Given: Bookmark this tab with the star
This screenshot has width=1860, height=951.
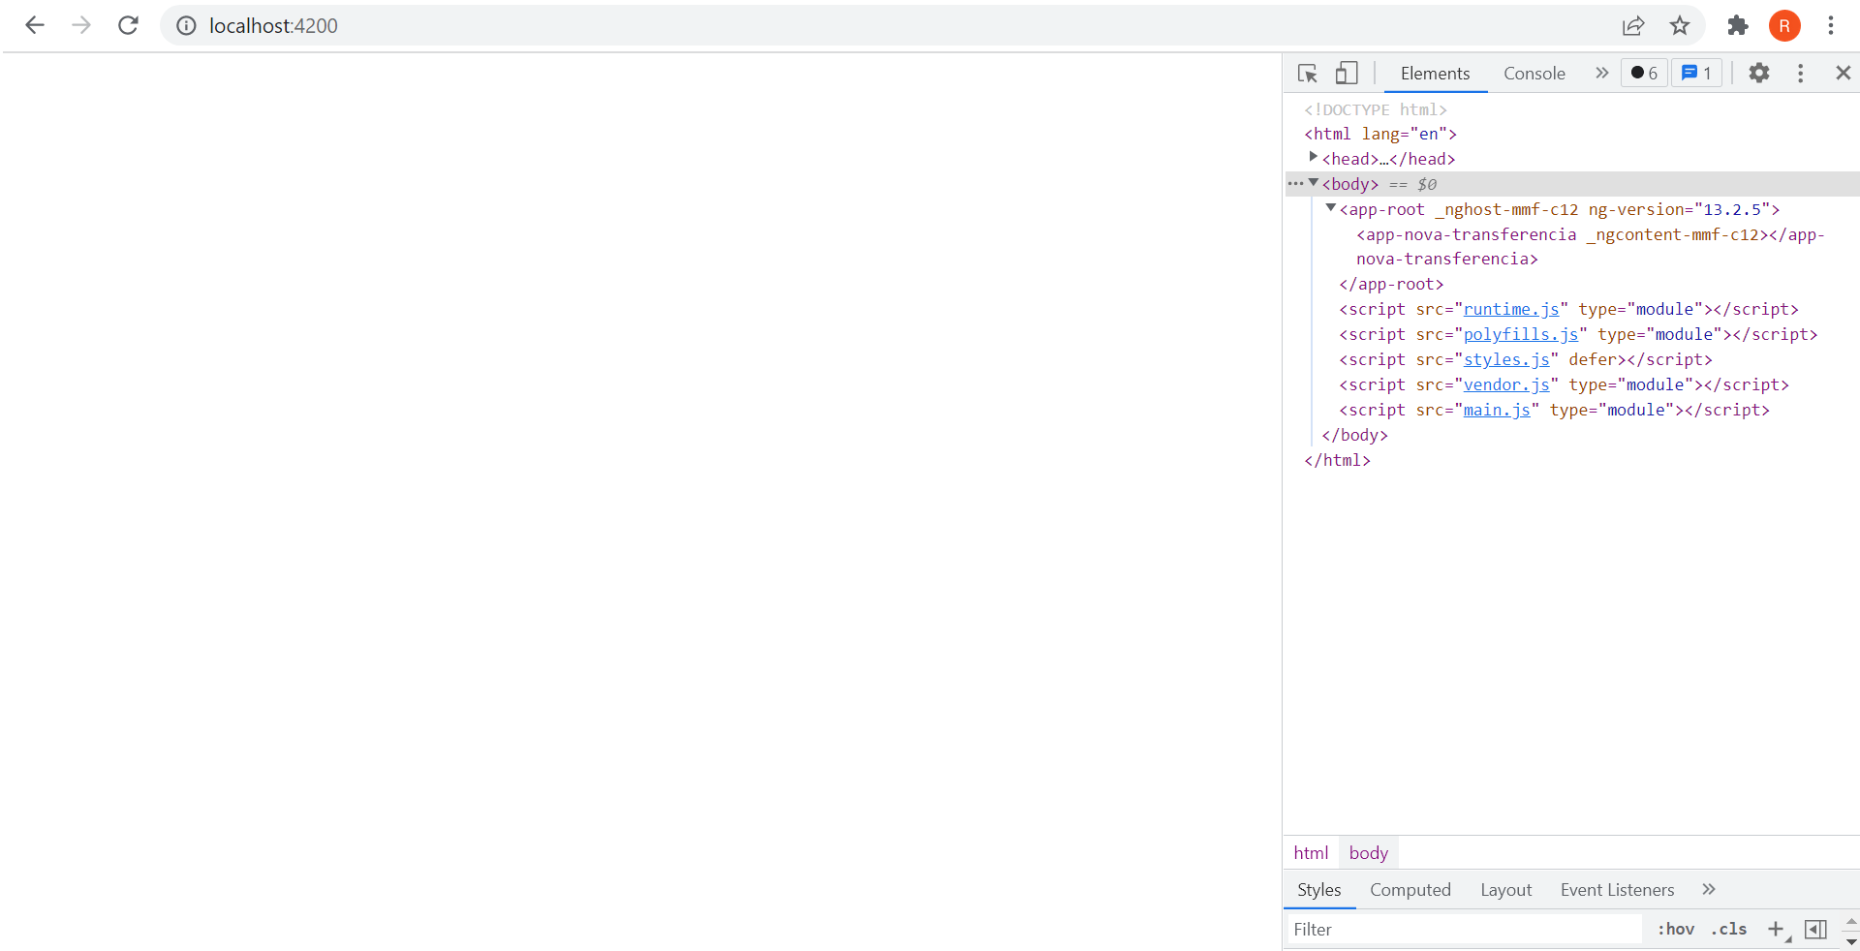Looking at the screenshot, I should [1680, 26].
